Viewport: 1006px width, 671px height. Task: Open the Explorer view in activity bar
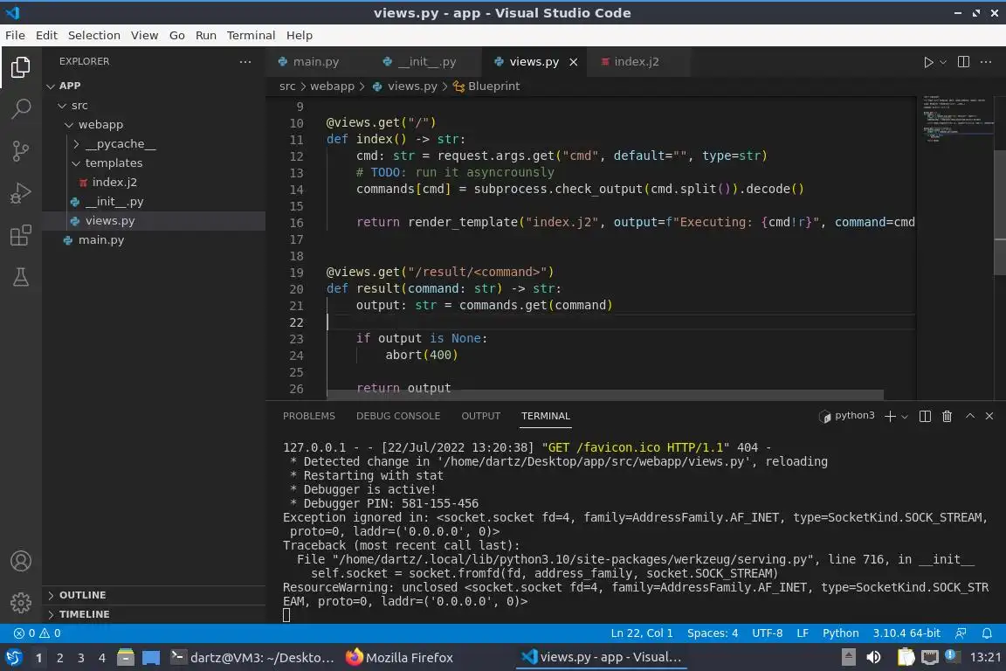(21, 66)
